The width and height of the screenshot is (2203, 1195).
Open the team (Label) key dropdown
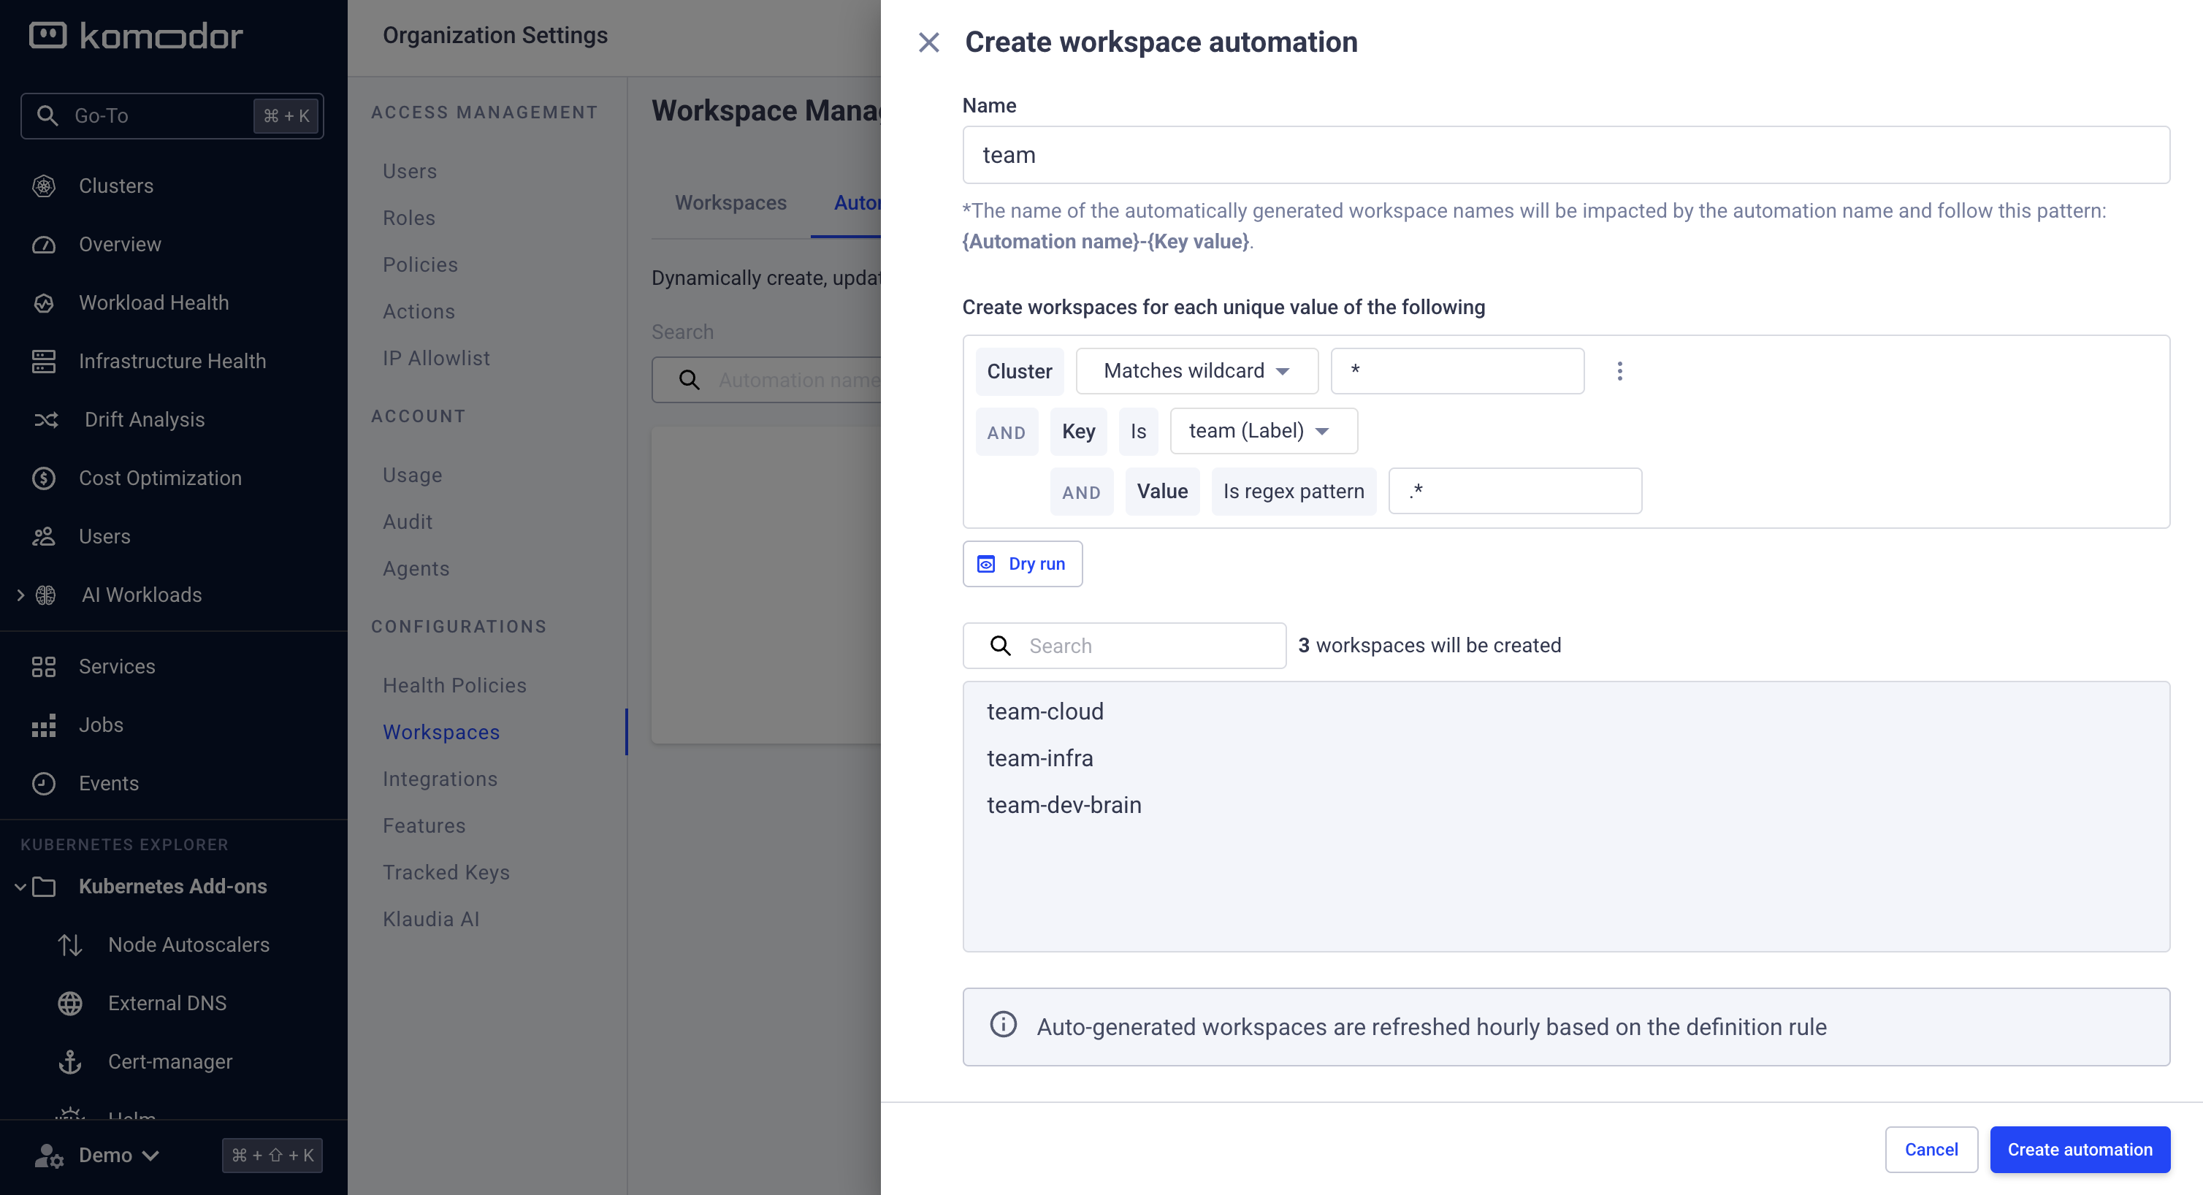click(x=1261, y=431)
